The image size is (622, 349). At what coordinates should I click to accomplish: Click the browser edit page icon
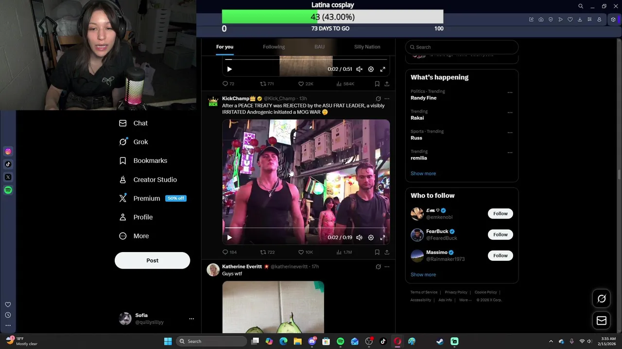[x=531, y=19]
